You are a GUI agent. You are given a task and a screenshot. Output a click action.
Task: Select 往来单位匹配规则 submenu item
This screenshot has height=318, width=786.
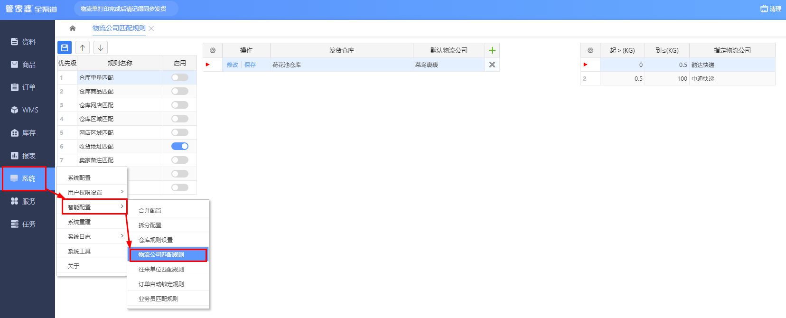coord(168,269)
